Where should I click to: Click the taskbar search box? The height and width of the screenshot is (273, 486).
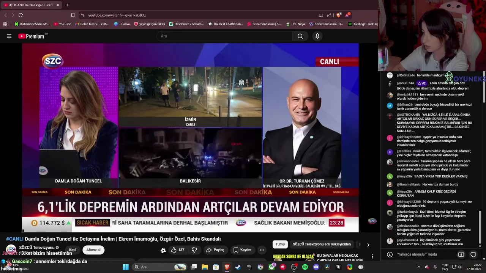point(160,267)
